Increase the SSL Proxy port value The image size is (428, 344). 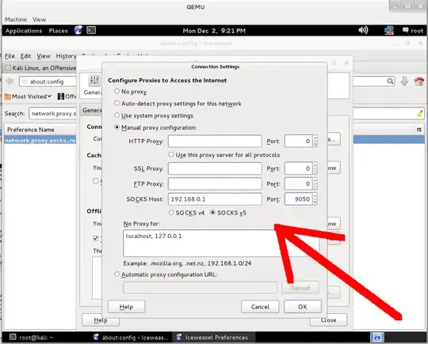pyautogui.click(x=315, y=165)
